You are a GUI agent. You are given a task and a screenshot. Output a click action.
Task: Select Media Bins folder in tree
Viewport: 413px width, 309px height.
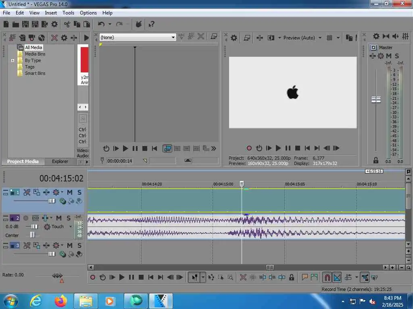[x=35, y=54]
